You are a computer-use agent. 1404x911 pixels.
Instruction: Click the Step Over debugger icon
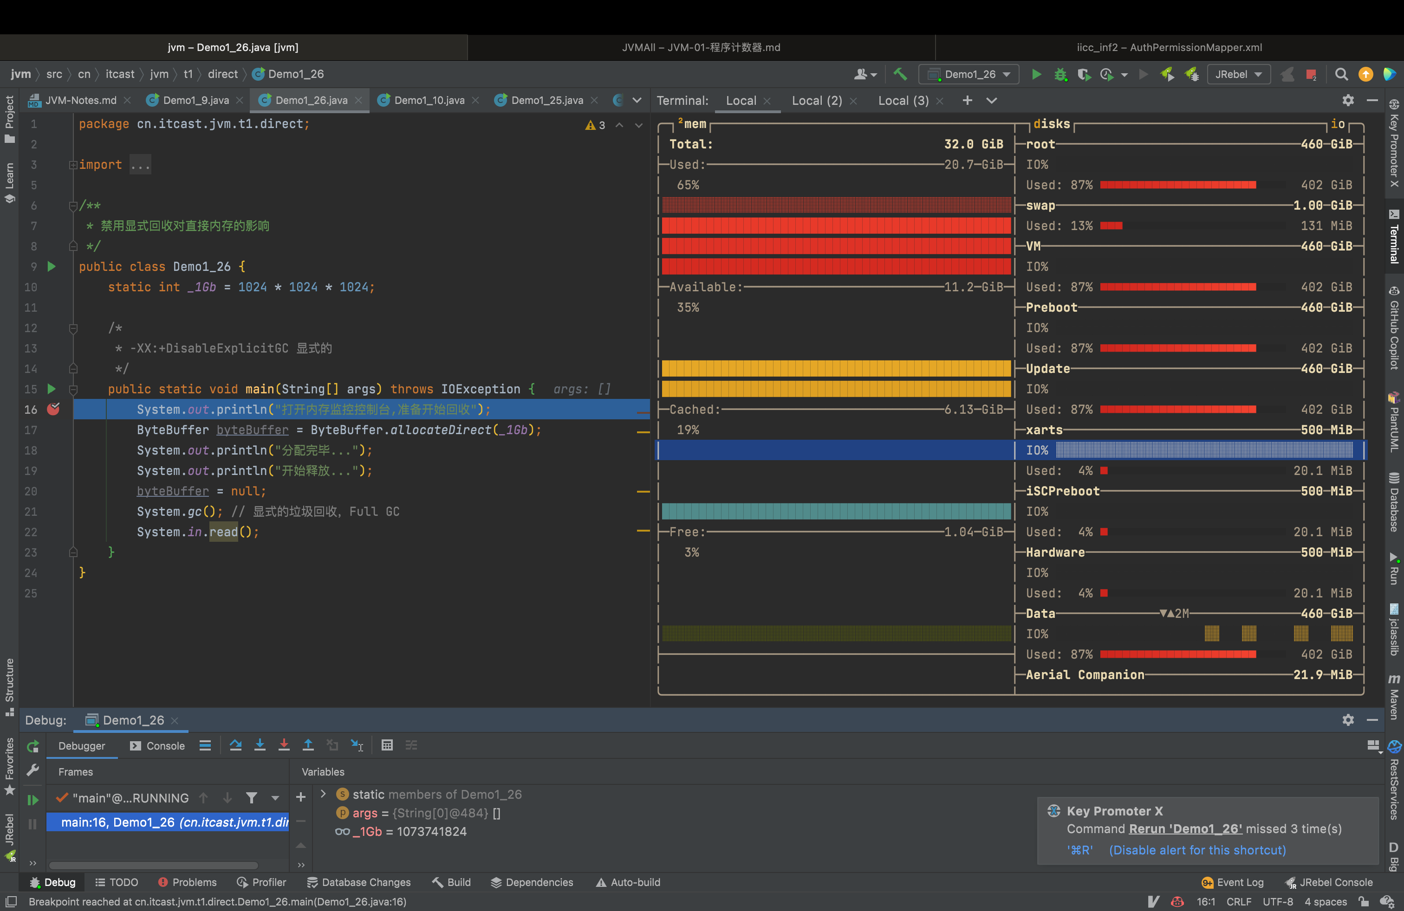235,745
